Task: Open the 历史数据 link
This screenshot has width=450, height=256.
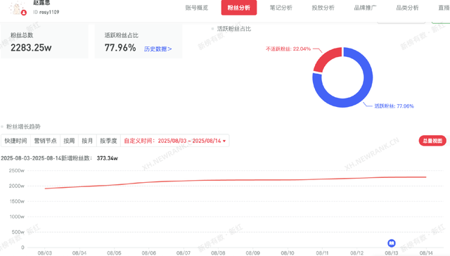Action: pyautogui.click(x=157, y=49)
